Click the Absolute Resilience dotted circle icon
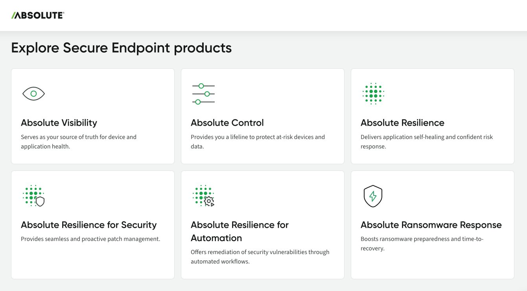The image size is (527, 291). (x=373, y=93)
